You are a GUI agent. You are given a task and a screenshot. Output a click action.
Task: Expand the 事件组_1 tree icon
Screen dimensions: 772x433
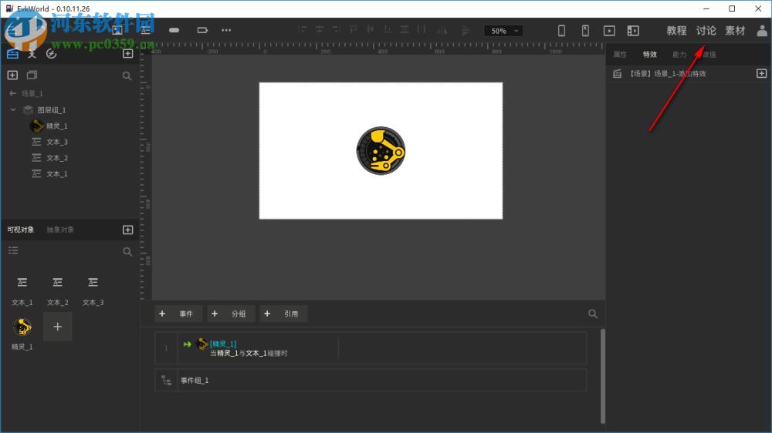point(166,381)
